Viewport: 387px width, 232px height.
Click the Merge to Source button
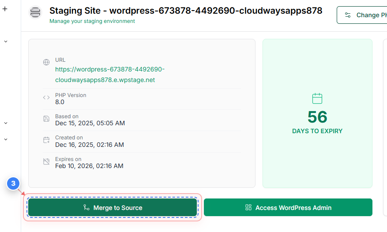coord(113,207)
